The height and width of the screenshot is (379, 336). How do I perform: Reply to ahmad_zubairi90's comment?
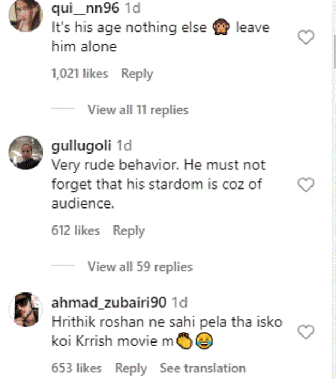coord(131,368)
